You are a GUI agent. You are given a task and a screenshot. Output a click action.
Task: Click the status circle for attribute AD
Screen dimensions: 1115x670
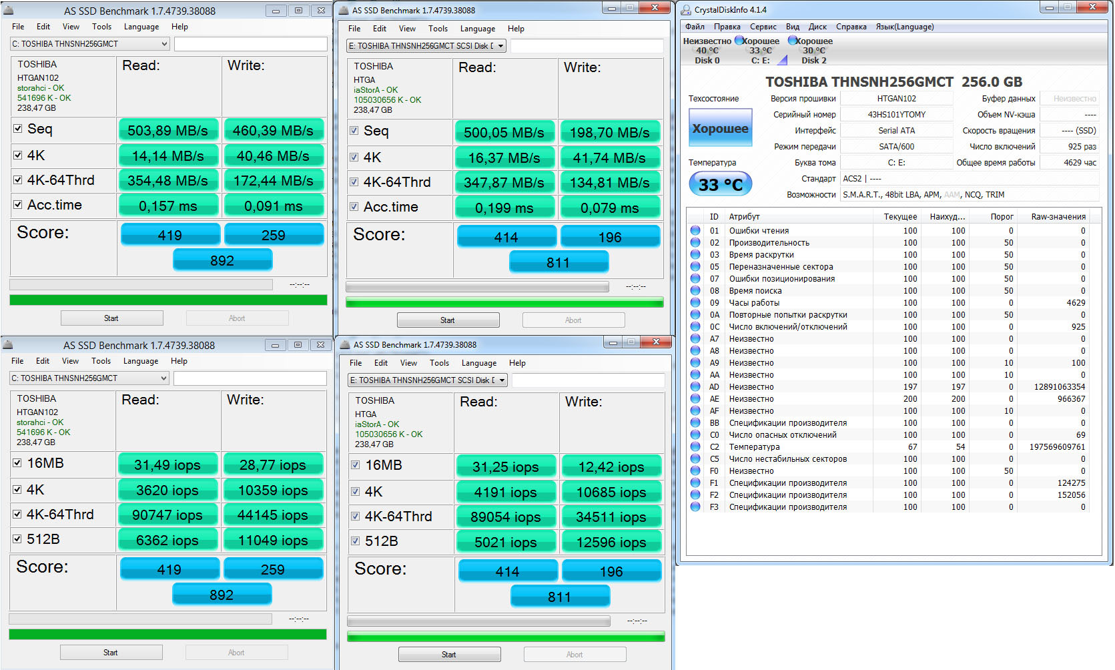coord(695,386)
